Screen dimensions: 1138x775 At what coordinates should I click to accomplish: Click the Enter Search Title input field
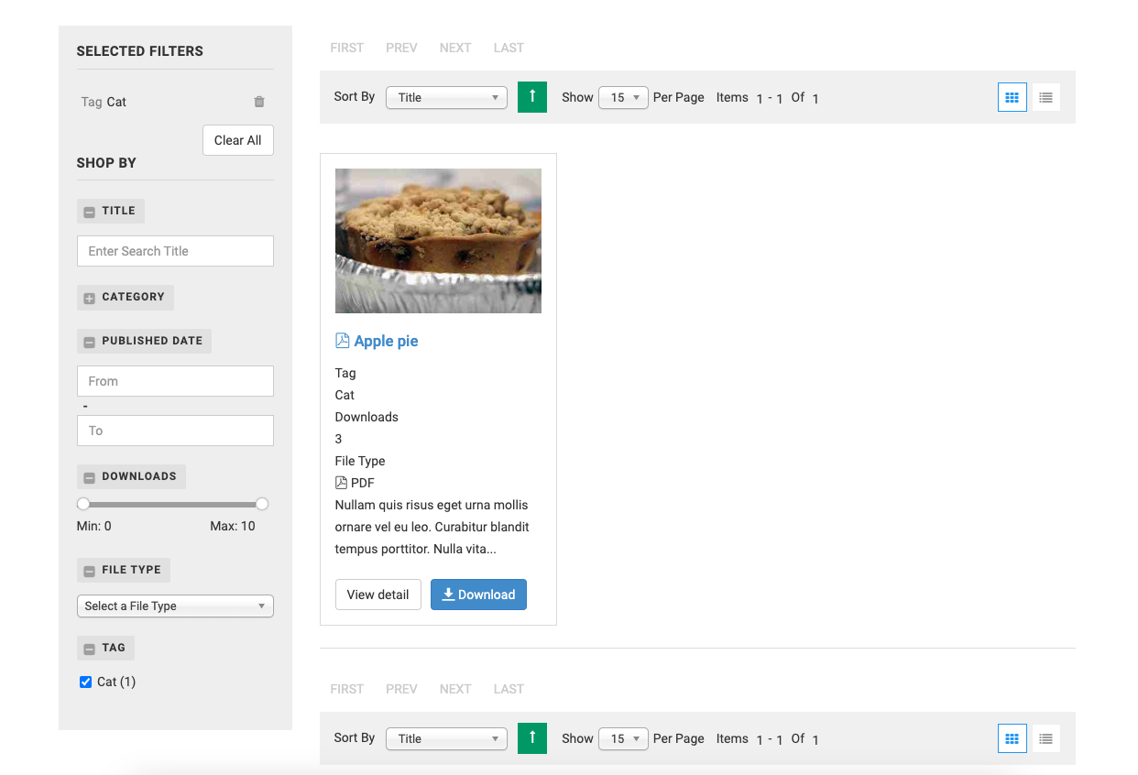pos(175,251)
